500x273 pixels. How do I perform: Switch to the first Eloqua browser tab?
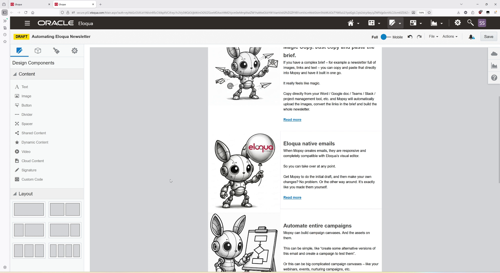(31, 4)
